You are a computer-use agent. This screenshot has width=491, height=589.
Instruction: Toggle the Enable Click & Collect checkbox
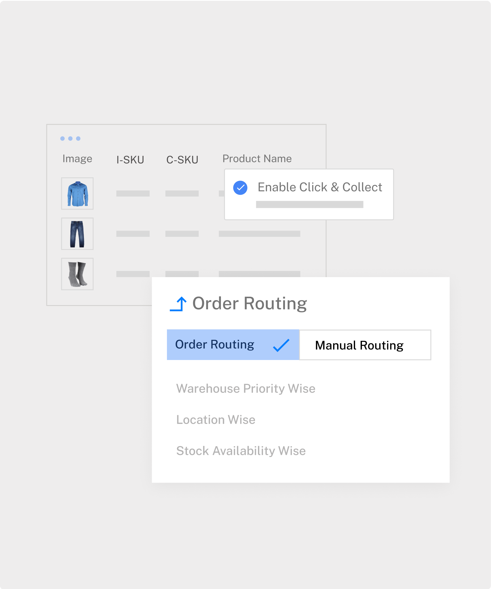click(240, 188)
